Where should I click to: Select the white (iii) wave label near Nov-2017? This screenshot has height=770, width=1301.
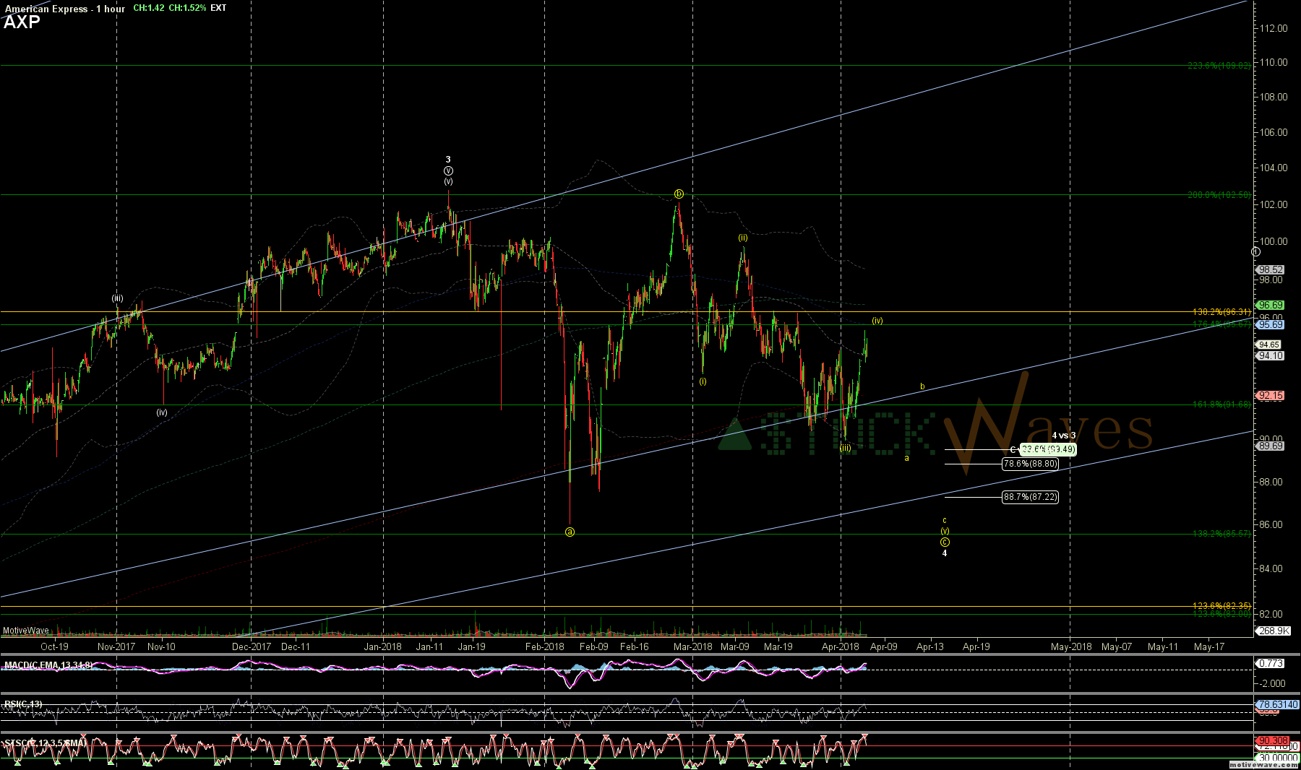tap(117, 298)
